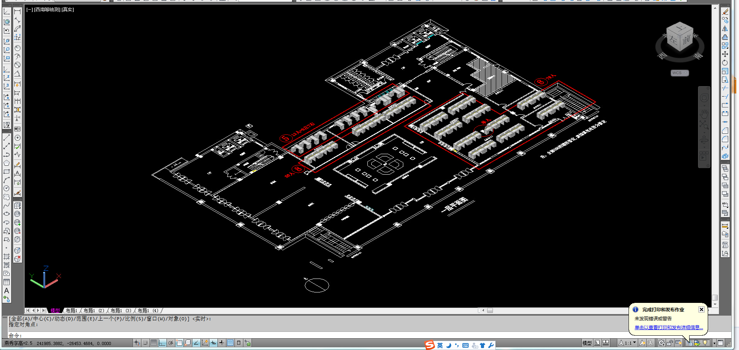Open annotation scale 1:1 dropdown
The width and height of the screenshot is (739, 350).
pyautogui.click(x=627, y=343)
